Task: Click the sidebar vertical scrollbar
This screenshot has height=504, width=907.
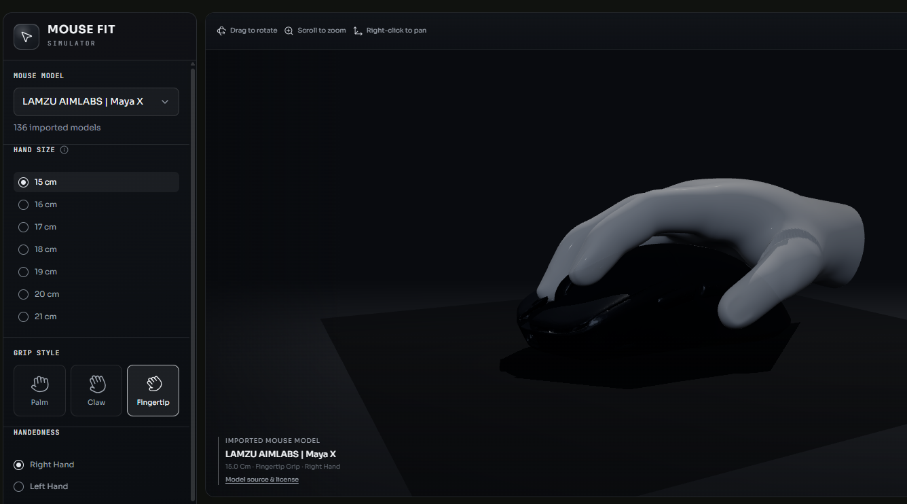Action: (192, 284)
